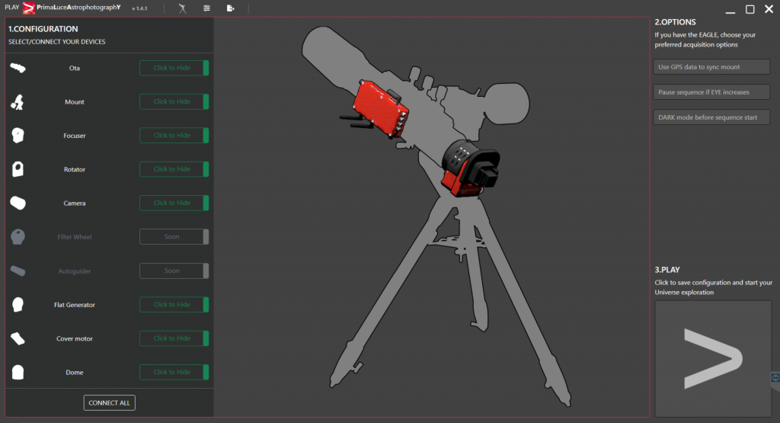Toggle Rotator Click to Hide button
Image resolution: width=780 pixels, height=423 pixels.
174,169
